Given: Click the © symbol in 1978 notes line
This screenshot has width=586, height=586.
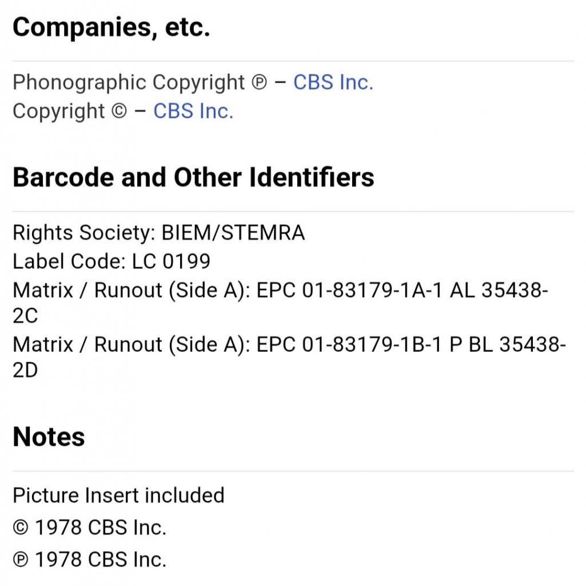Looking at the screenshot, I should pos(20,528).
